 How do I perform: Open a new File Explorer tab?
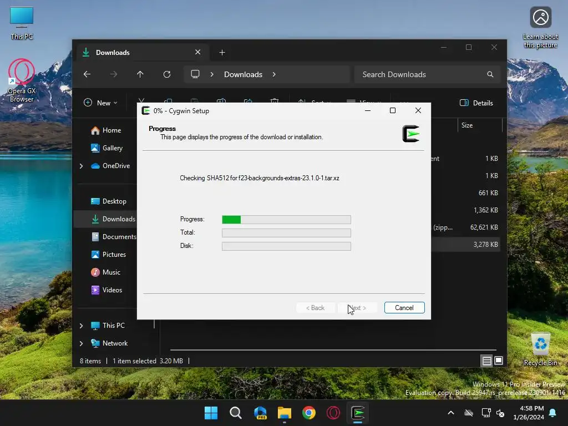pyautogui.click(x=222, y=53)
